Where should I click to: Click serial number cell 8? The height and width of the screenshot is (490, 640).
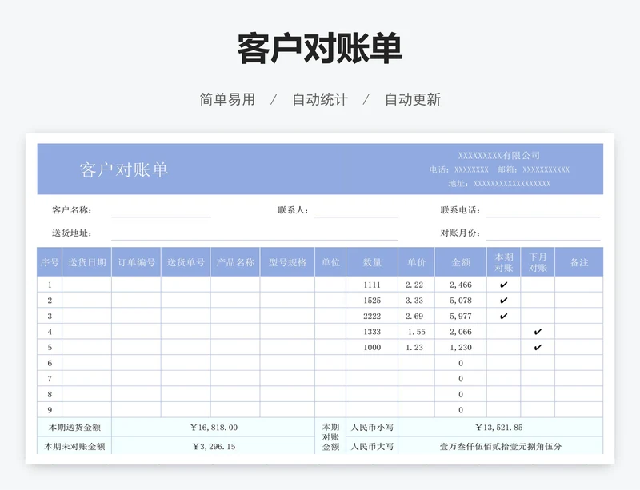[x=50, y=394]
